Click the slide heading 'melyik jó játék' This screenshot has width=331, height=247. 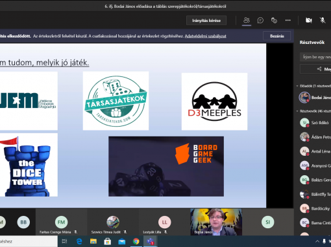(x=63, y=63)
